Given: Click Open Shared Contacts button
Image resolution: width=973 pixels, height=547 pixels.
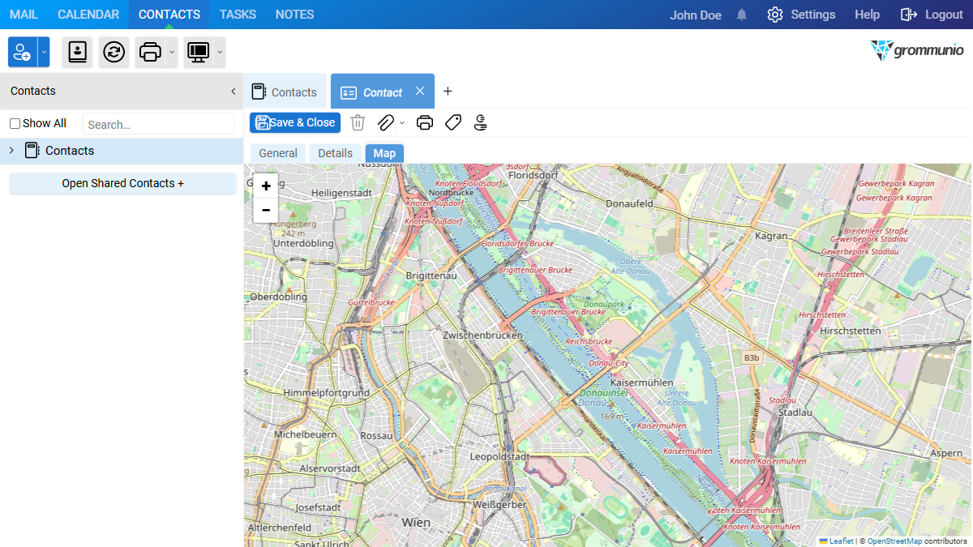Looking at the screenshot, I should (x=122, y=183).
